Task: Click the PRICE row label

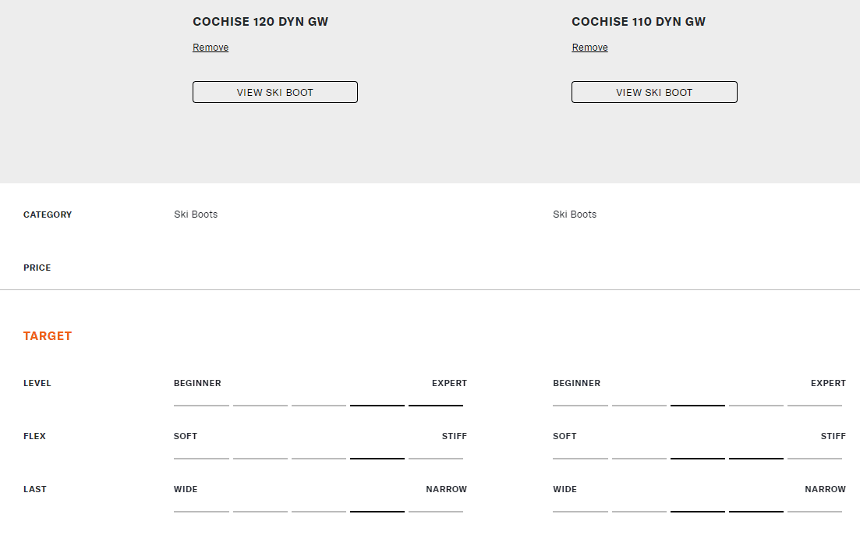Action: pos(37,268)
